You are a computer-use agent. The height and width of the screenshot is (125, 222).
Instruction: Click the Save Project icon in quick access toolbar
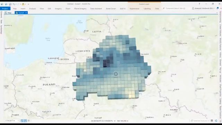coord(10,4)
